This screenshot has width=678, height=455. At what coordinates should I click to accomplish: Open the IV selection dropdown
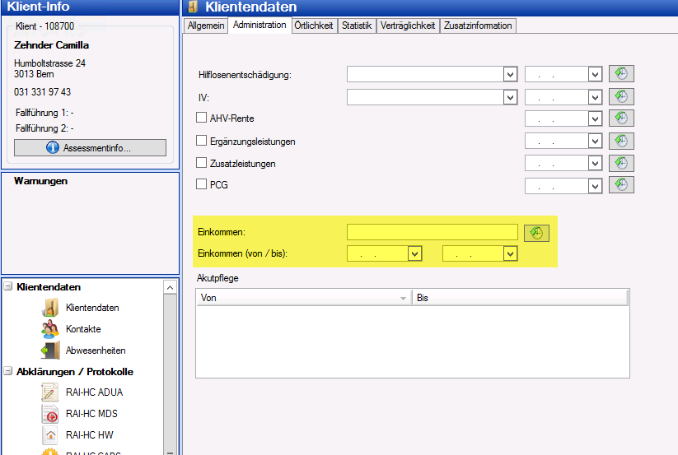510,97
